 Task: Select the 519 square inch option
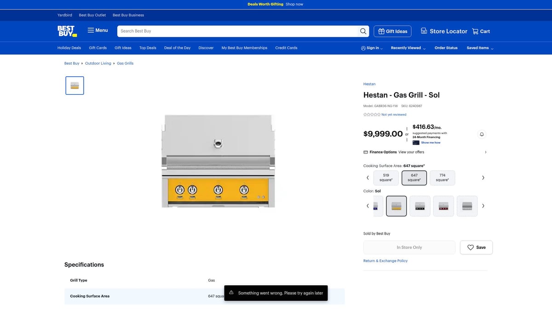(x=386, y=178)
